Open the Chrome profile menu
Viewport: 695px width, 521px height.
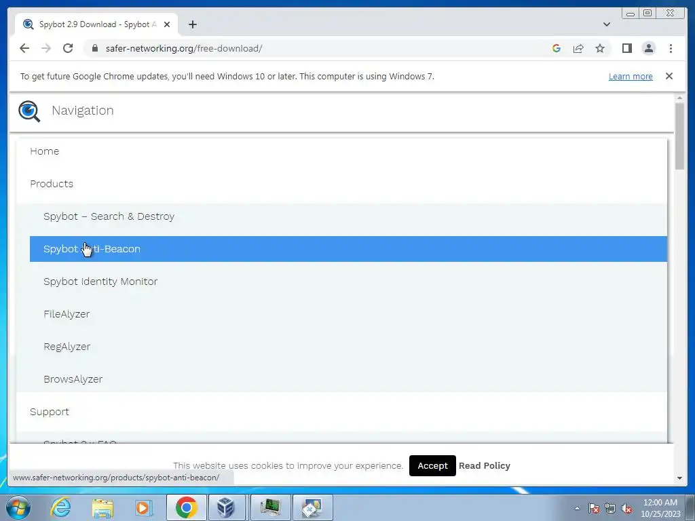pyautogui.click(x=648, y=48)
